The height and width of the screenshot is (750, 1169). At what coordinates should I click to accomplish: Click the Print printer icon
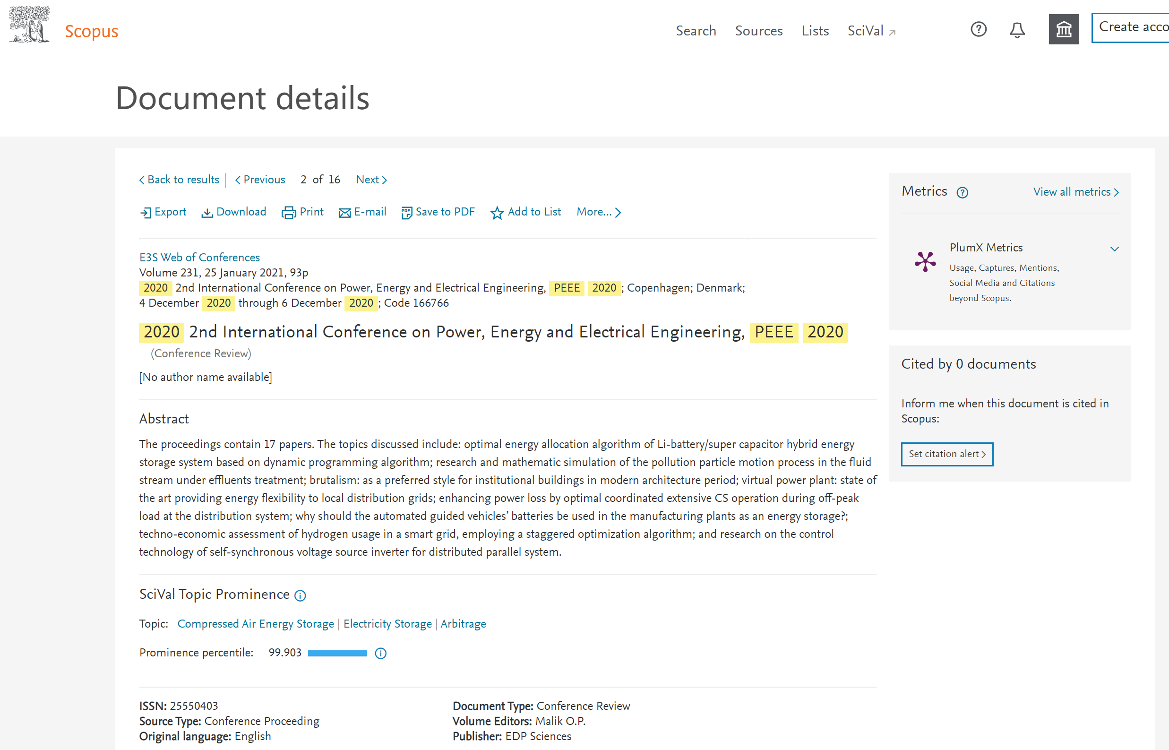click(x=289, y=213)
